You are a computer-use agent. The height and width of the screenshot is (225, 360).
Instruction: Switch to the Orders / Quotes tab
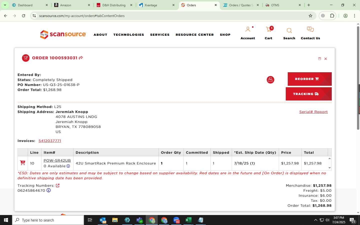click(x=241, y=5)
